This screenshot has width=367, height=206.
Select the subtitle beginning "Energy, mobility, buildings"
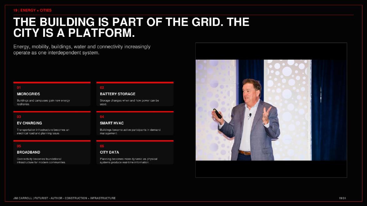(x=82, y=50)
